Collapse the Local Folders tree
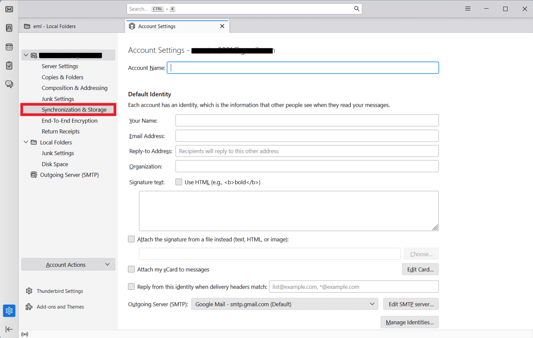The height and width of the screenshot is (338, 533). click(x=26, y=142)
